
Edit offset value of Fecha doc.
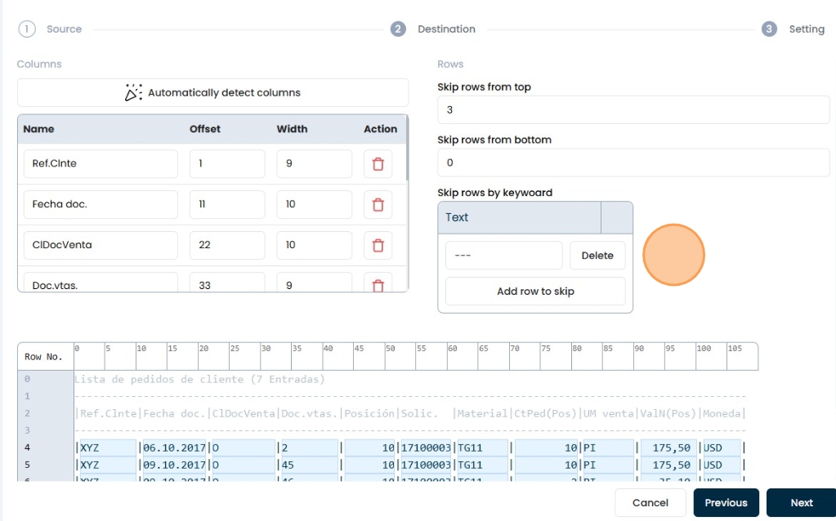click(227, 204)
